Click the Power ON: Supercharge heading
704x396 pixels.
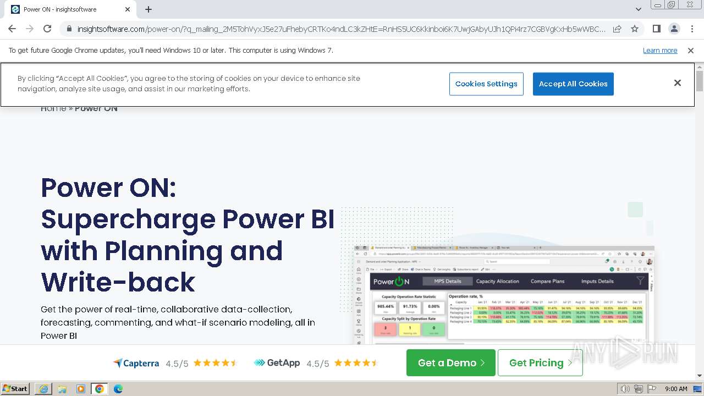click(x=188, y=235)
